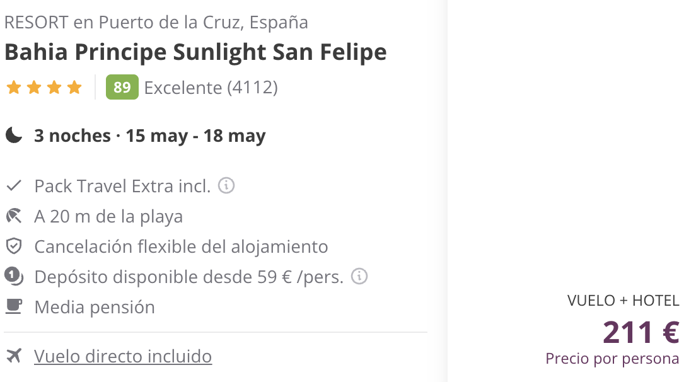Click the Precio por persona text

point(613,359)
